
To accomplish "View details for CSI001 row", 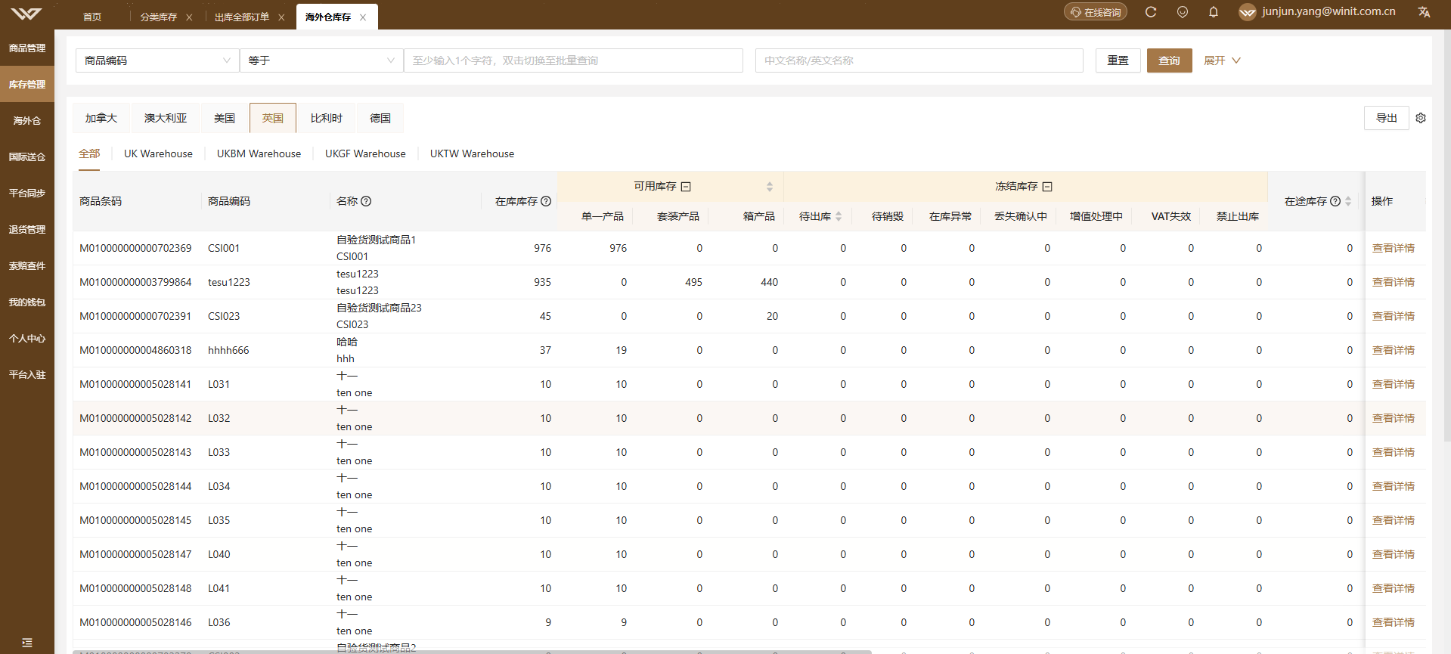I will [x=1393, y=248].
